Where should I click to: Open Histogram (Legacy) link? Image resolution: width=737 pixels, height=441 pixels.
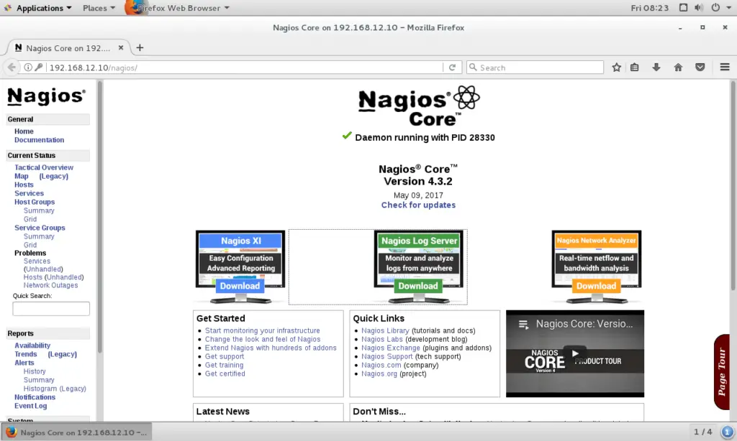[55, 389]
